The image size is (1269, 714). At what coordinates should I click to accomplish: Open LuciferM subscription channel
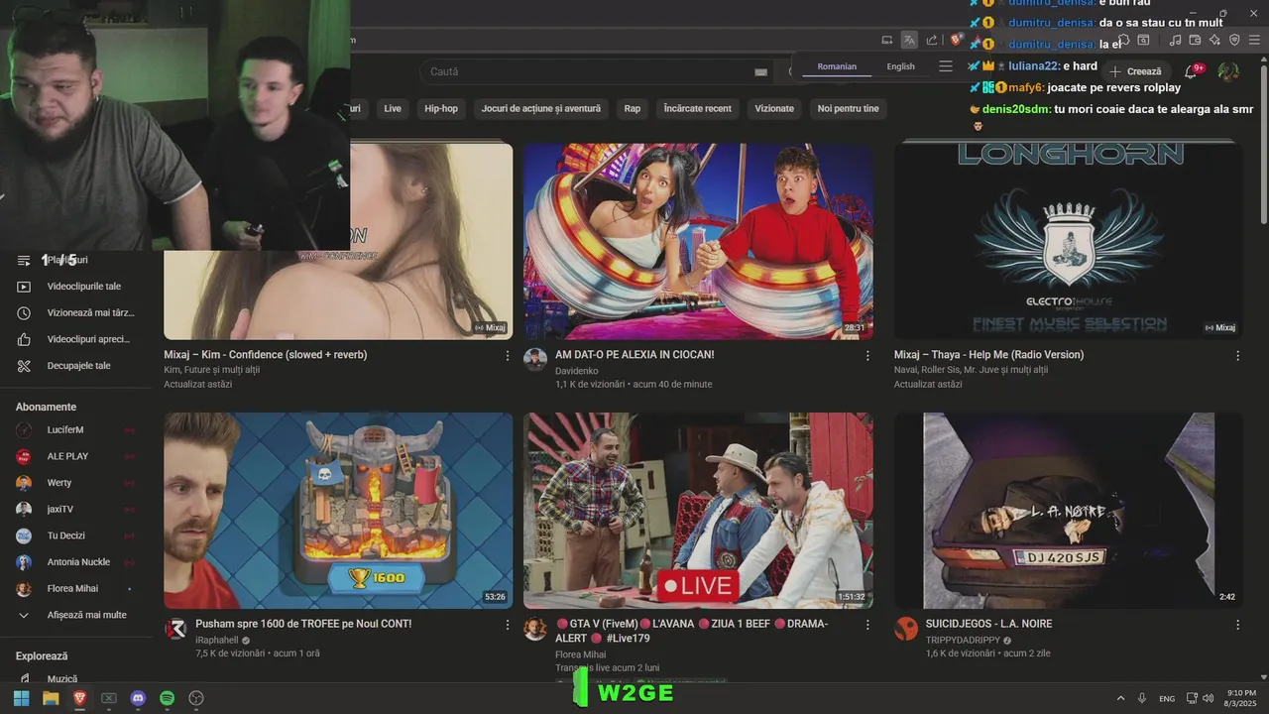click(x=75, y=430)
